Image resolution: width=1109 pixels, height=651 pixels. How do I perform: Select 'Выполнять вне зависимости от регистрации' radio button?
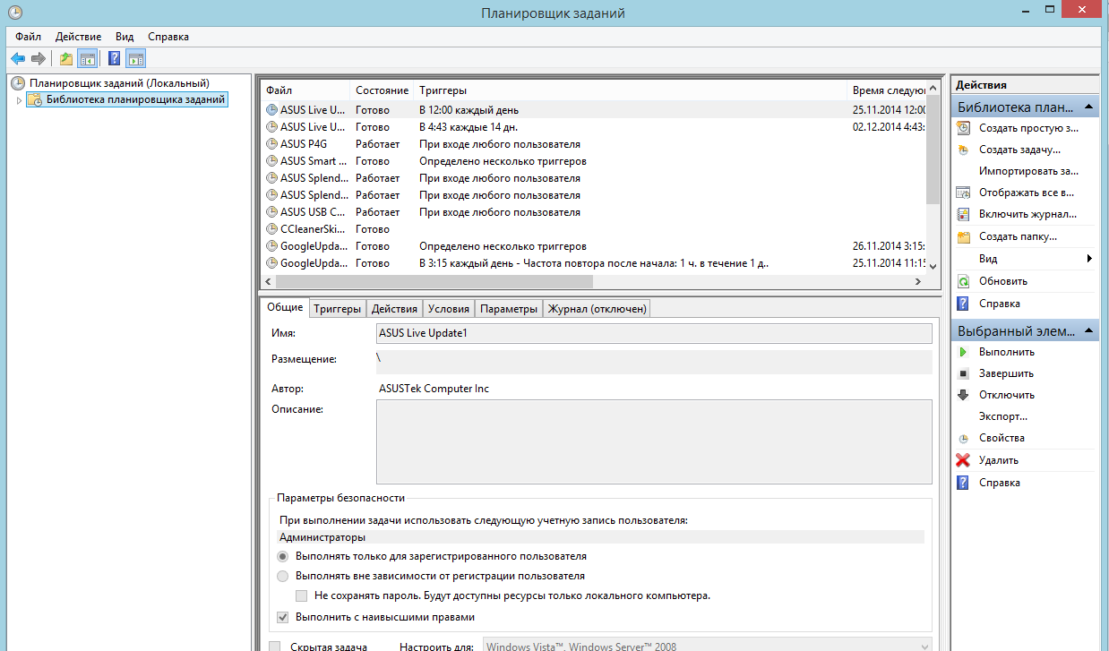(x=283, y=576)
